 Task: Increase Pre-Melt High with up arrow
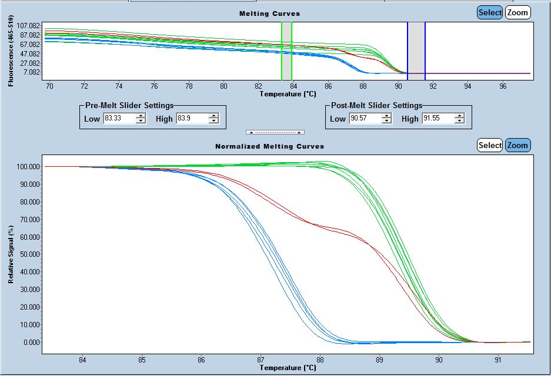point(213,116)
